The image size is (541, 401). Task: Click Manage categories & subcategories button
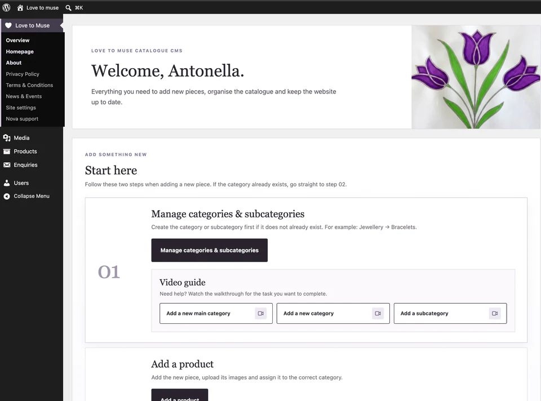(210, 250)
